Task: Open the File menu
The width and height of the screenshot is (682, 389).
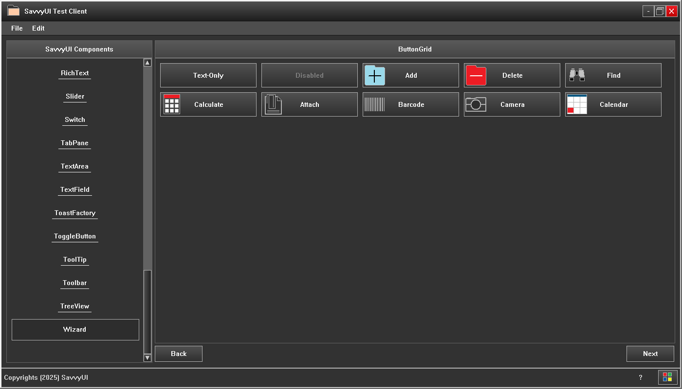Action: tap(16, 28)
